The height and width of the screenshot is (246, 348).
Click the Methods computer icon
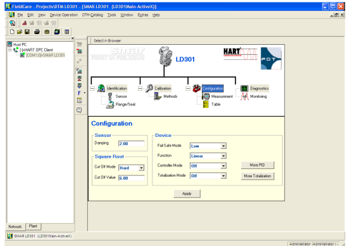(x=158, y=97)
